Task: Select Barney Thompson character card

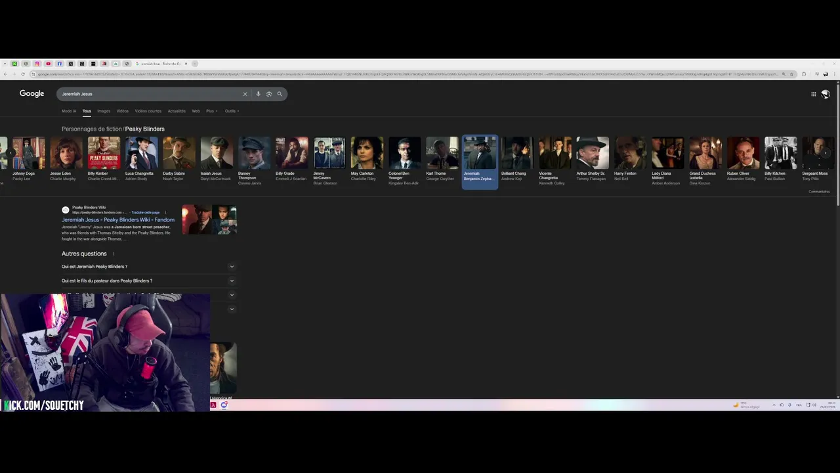Action: tap(254, 161)
